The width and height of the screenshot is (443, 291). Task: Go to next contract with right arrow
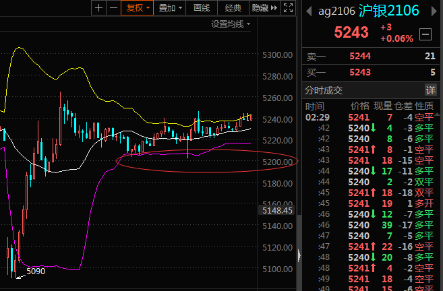click(434, 11)
